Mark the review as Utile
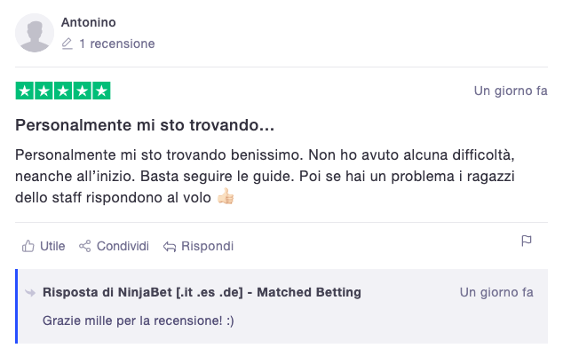This screenshot has height=356, width=563. coord(52,246)
